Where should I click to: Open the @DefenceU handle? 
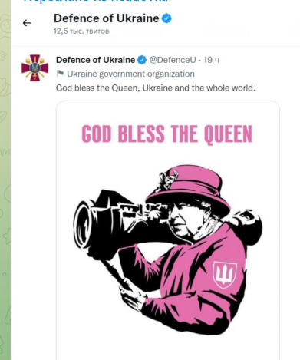(173, 60)
